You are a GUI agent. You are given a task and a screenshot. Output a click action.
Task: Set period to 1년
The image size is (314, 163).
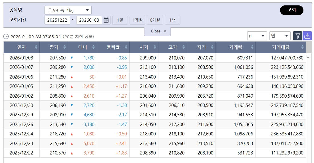[172, 20]
